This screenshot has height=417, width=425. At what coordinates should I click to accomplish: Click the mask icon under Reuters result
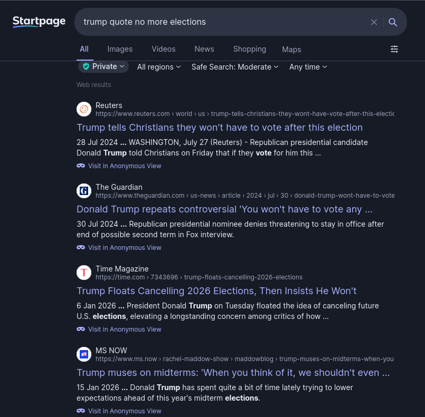point(81,166)
